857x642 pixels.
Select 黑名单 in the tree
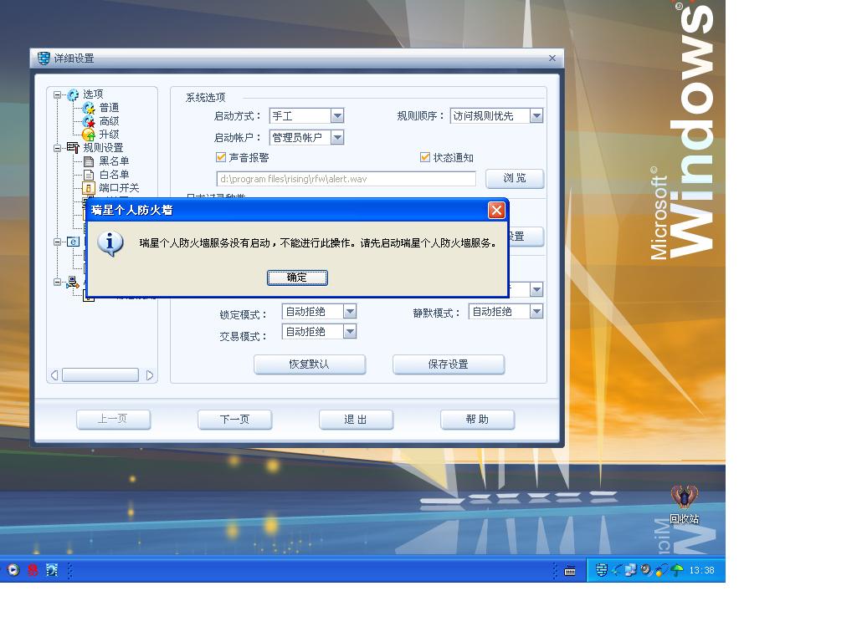pyautogui.click(x=114, y=161)
